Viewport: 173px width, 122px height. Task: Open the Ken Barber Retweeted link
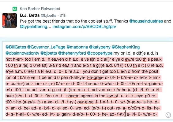point(40,9)
